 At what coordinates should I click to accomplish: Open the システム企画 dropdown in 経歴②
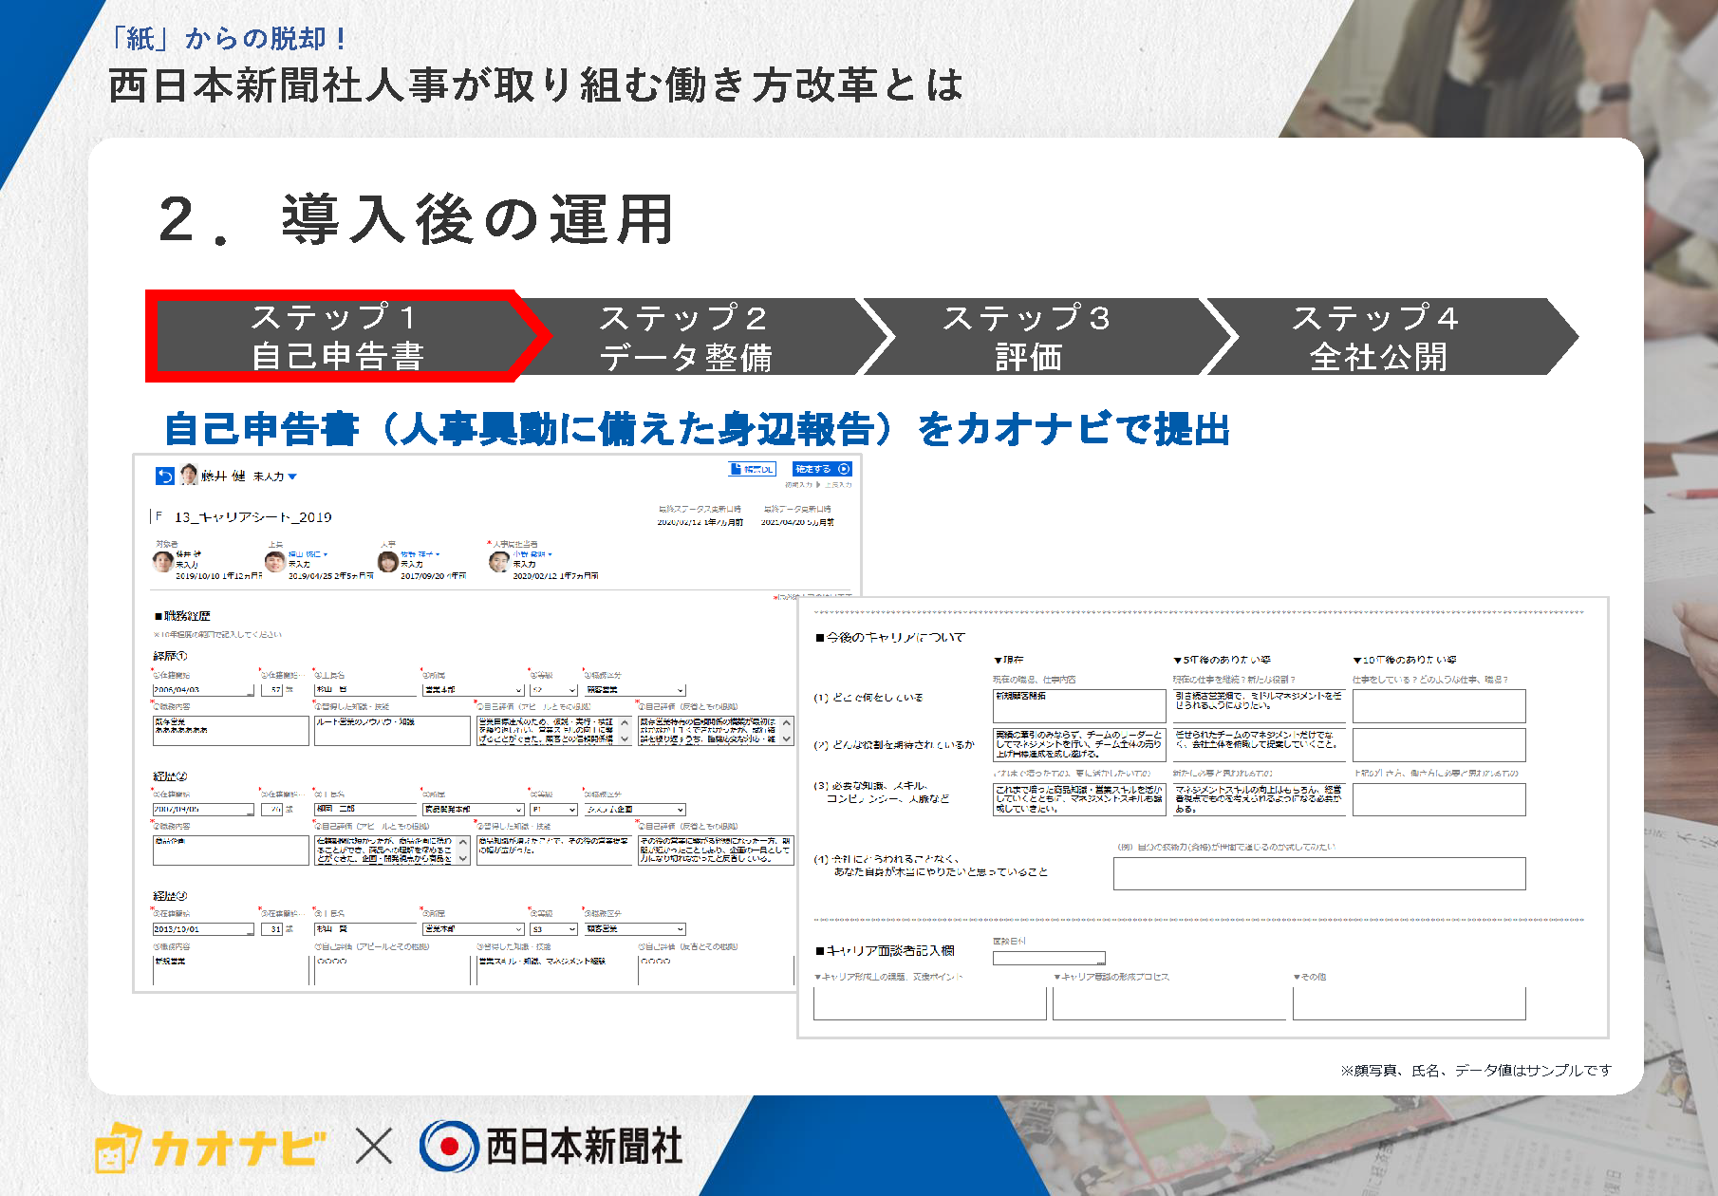click(635, 810)
